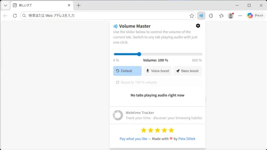Screen dimensions: 267x150
Task: Open the Pay what you like link
Action: pos(133,139)
